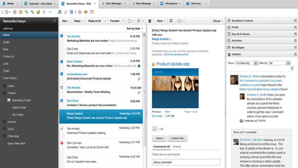Click the Download link
The image size is (298, 168).
[x=157, y=116]
